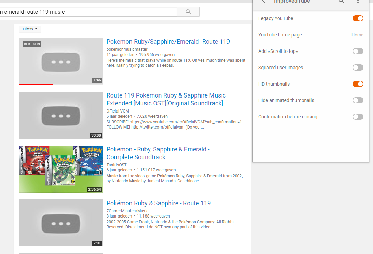Enable the Add «Scroll to top» option
The image size is (373, 254).
click(x=358, y=51)
